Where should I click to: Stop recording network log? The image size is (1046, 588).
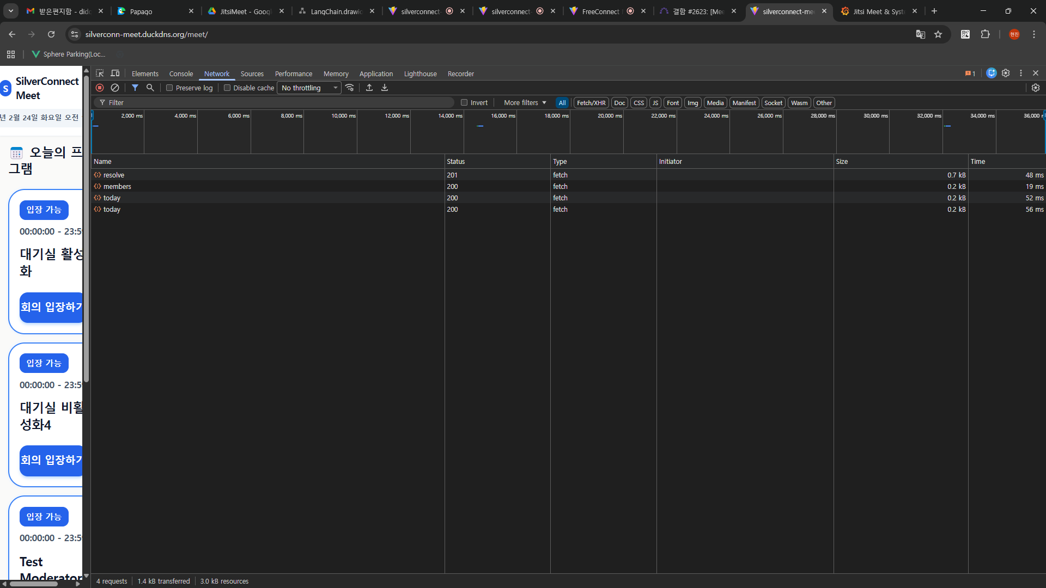pos(100,88)
